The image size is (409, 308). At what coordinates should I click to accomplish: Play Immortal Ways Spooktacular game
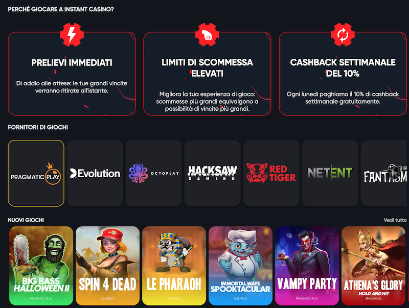240,266
